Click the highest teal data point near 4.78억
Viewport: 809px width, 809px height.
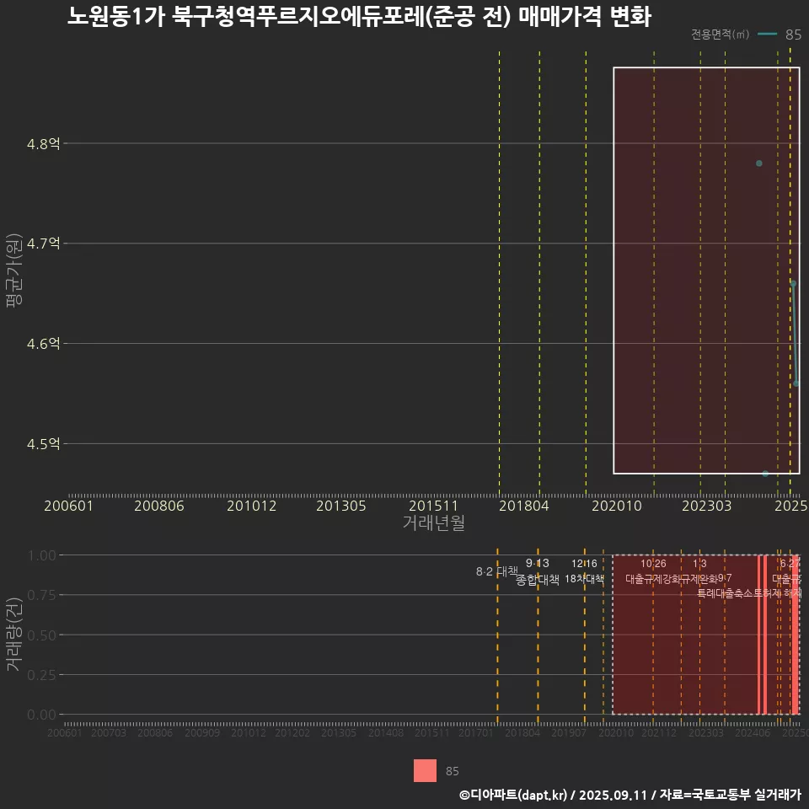(759, 163)
